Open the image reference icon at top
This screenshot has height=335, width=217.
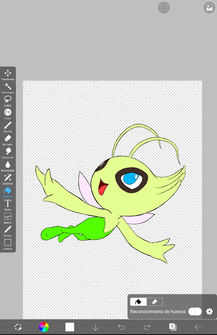(x=209, y=8)
